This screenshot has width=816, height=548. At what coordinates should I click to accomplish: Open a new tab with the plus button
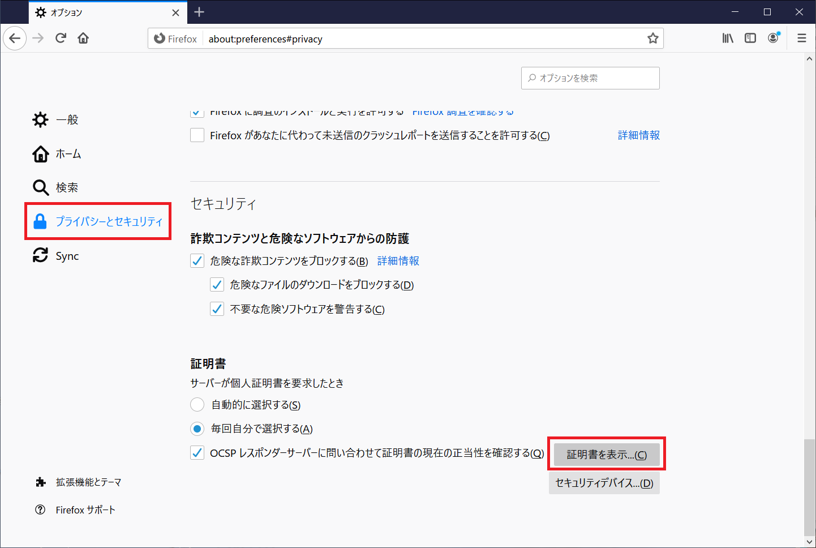[199, 12]
